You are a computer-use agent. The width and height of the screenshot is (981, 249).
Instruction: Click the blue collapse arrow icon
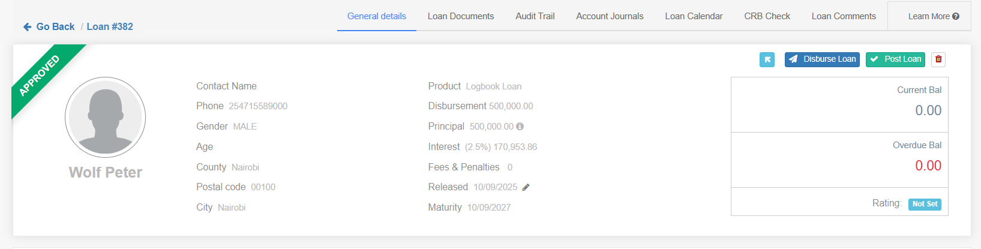pos(767,59)
